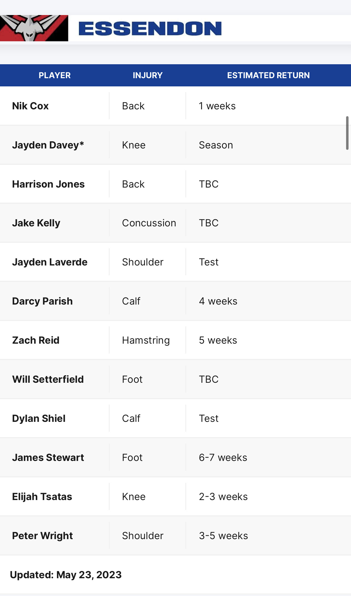Open Elijah Tsatas player name
351x596 pixels.
[x=42, y=496]
